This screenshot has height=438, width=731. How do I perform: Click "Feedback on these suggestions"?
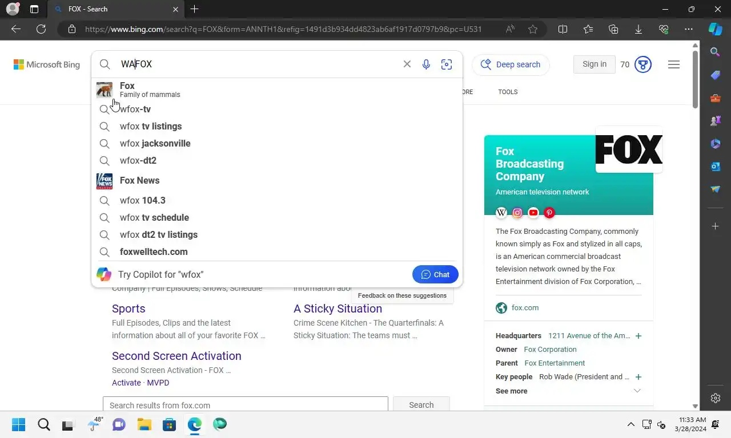tap(402, 295)
